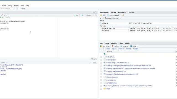Switch to the Connections tab
The width and height of the screenshot is (177, 99).
tap(122, 12)
